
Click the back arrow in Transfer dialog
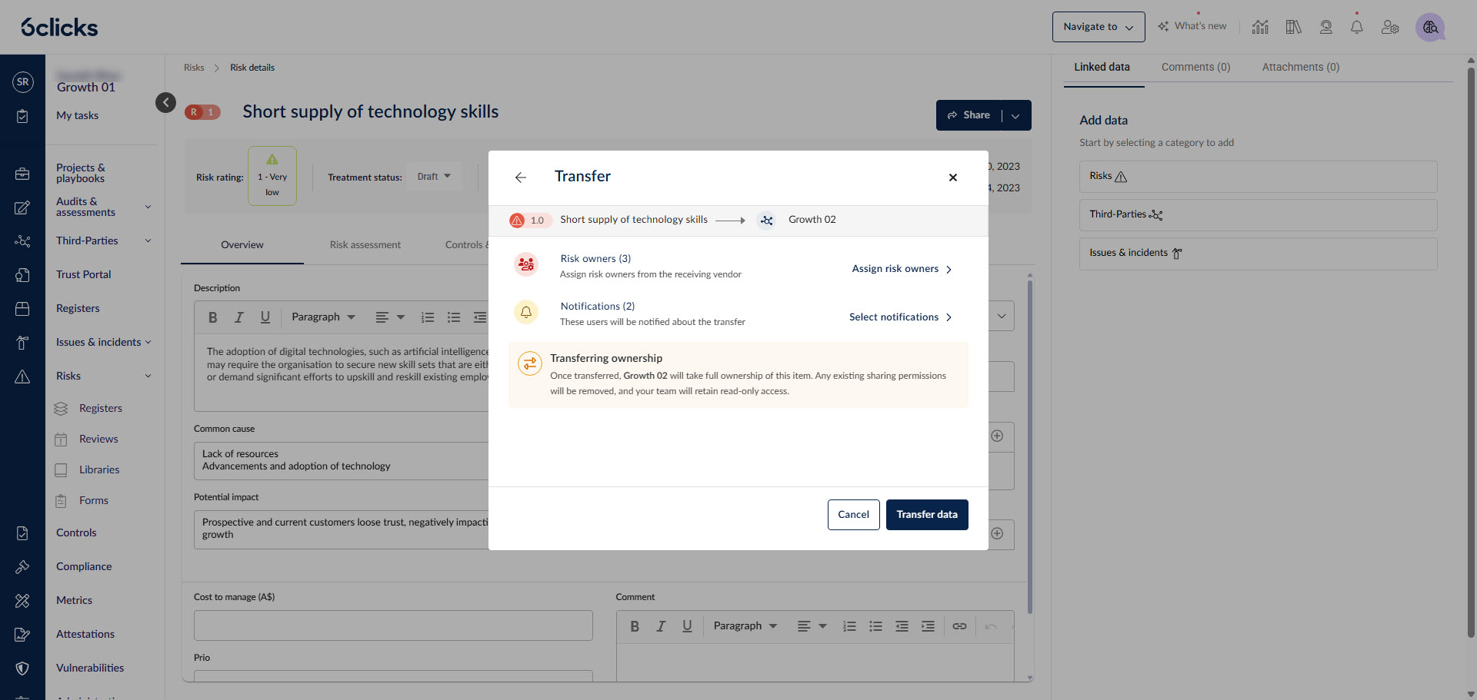tap(521, 177)
